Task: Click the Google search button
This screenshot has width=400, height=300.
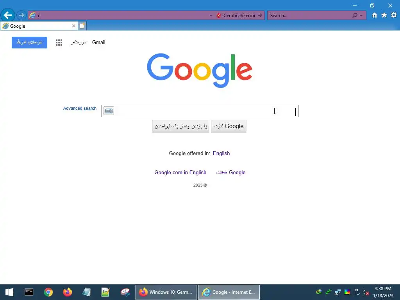Action: click(229, 126)
